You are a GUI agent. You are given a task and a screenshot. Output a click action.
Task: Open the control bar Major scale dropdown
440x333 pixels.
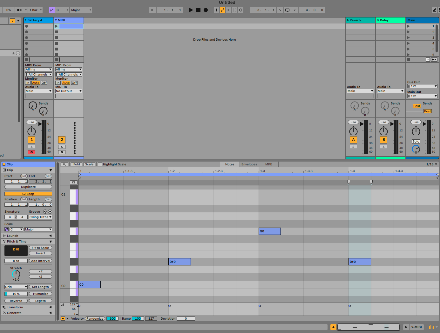[81, 10]
